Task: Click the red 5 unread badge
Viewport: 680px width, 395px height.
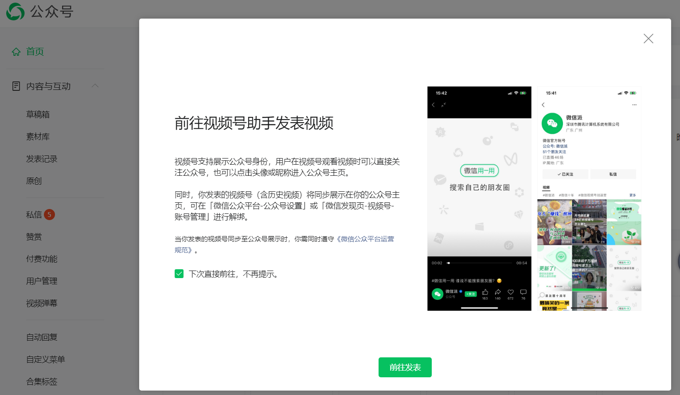Action: point(49,215)
